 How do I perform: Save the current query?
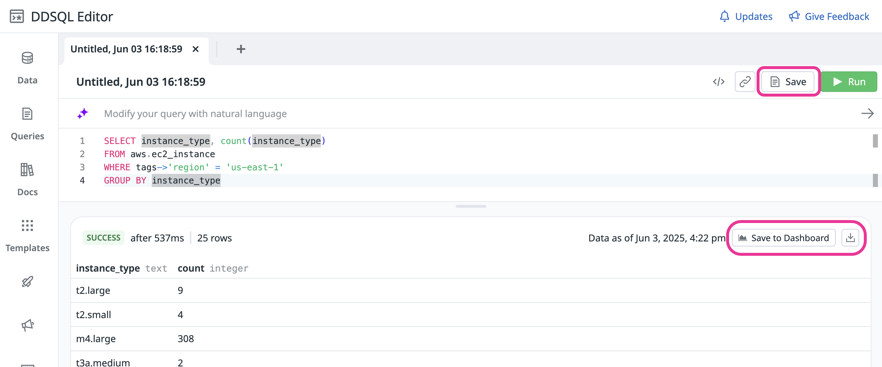pyautogui.click(x=788, y=82)
